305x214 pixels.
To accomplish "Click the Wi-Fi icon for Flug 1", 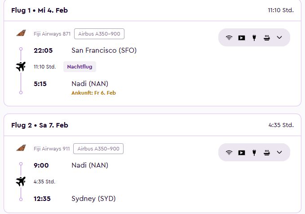I will point(229,38).
